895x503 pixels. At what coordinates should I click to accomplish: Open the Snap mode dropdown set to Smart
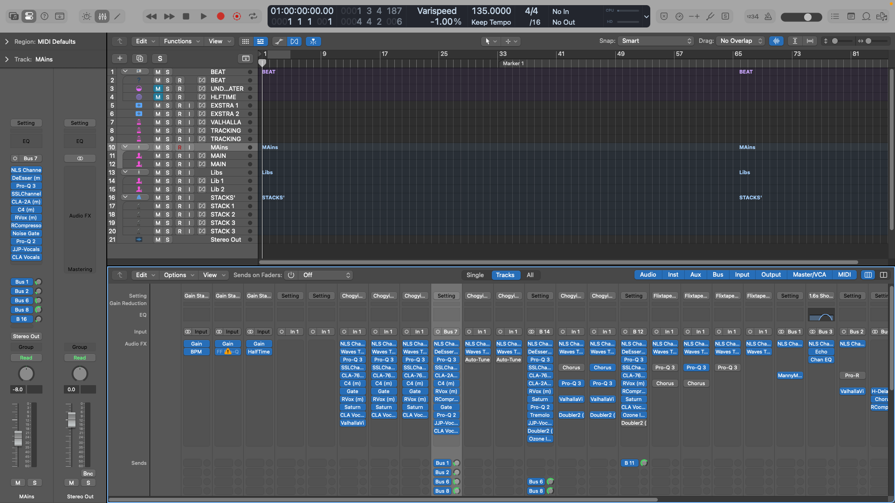[x=656, y=41]
